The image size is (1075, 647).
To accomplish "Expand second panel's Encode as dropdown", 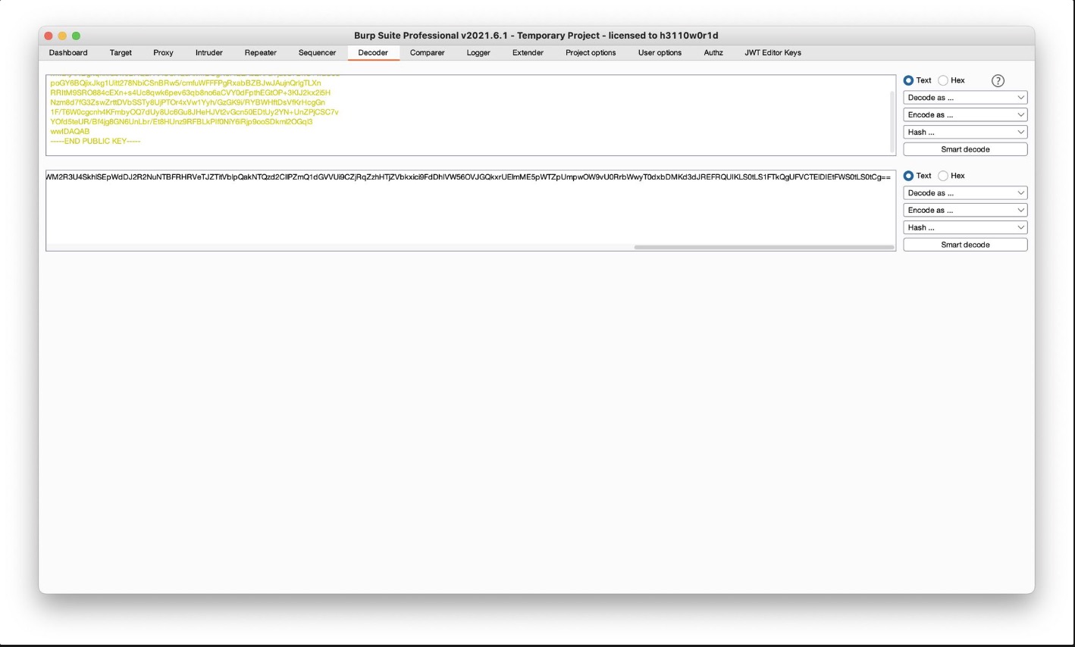I will click(965, 211).
